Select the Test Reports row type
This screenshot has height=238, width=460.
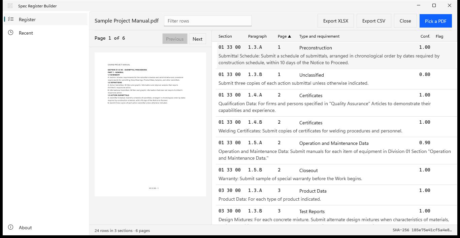point(312,211)
